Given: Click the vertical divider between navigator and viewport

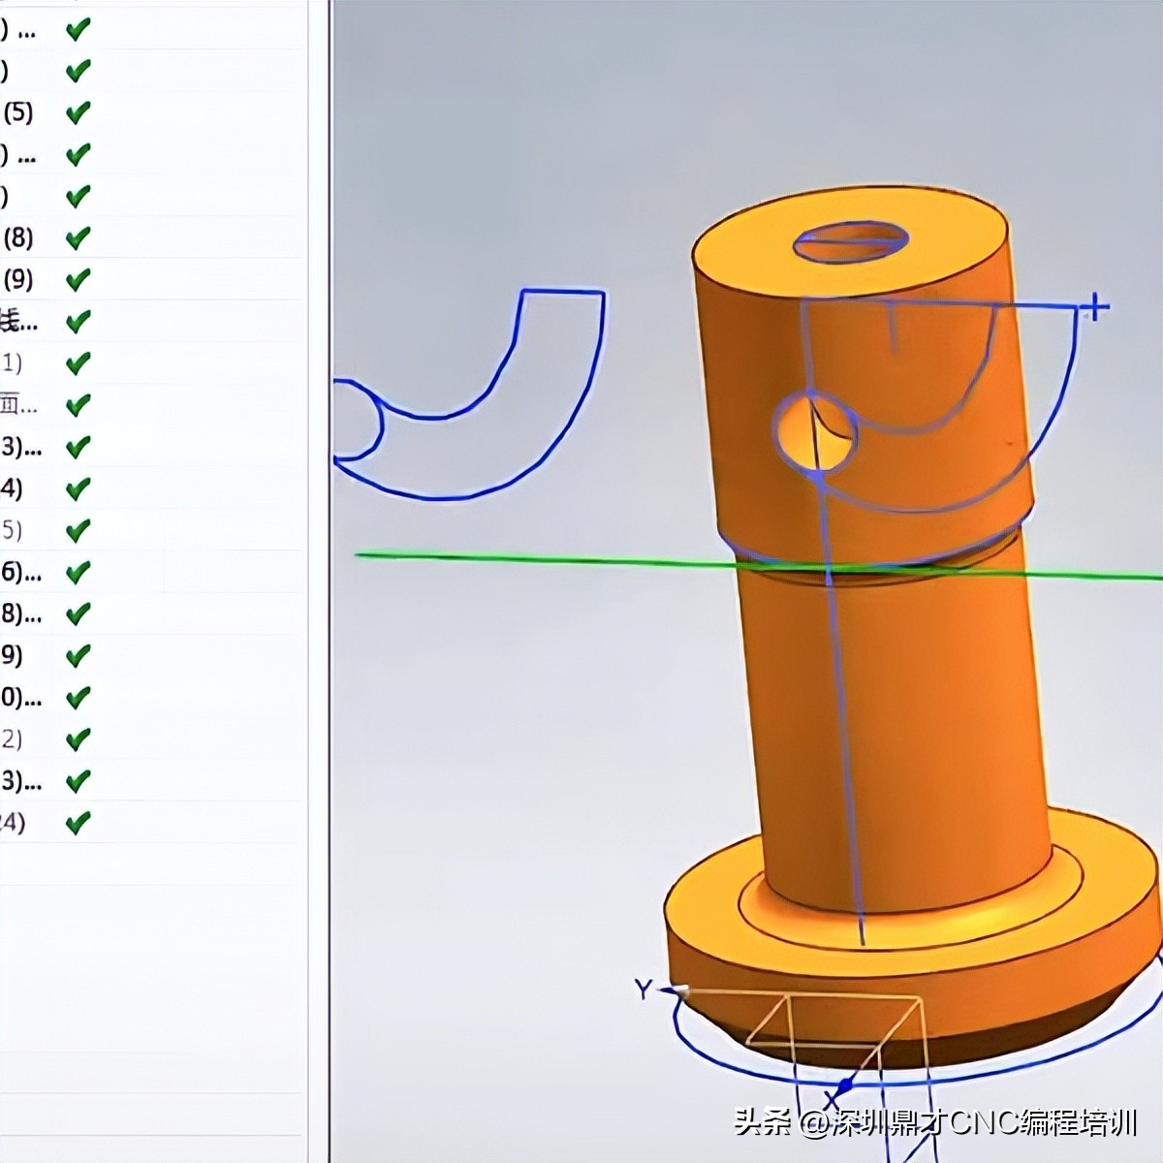Looking at the screenshot, I should pyautogui.click(x=330, y=581).
